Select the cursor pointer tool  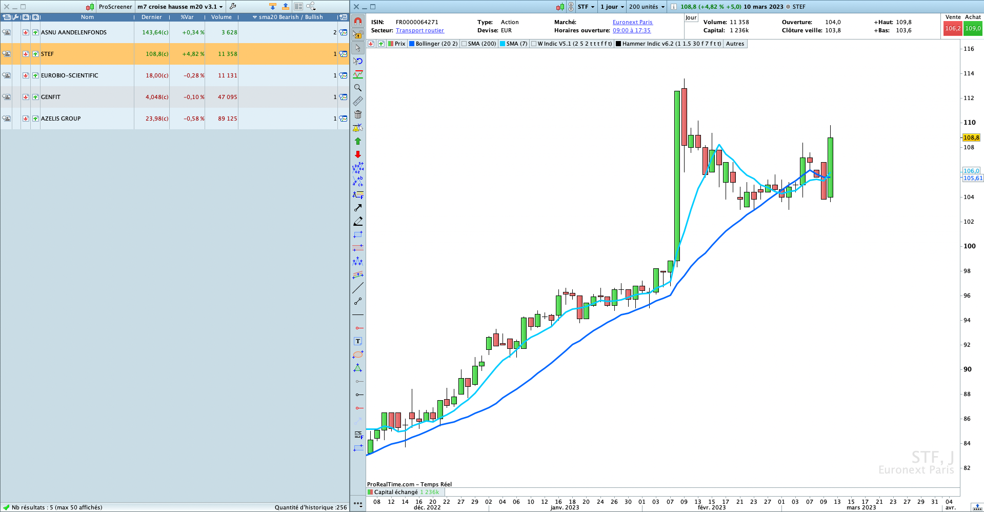pos(358,48)
